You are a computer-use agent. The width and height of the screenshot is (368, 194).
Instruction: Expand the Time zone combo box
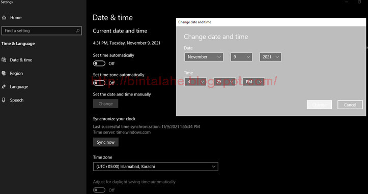156,167
